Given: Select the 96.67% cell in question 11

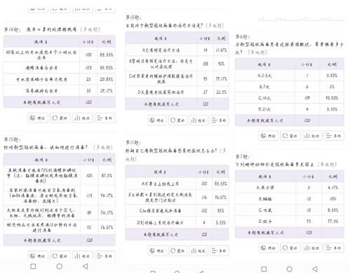Looking at the screenshot, I should [x=220, y=197].
